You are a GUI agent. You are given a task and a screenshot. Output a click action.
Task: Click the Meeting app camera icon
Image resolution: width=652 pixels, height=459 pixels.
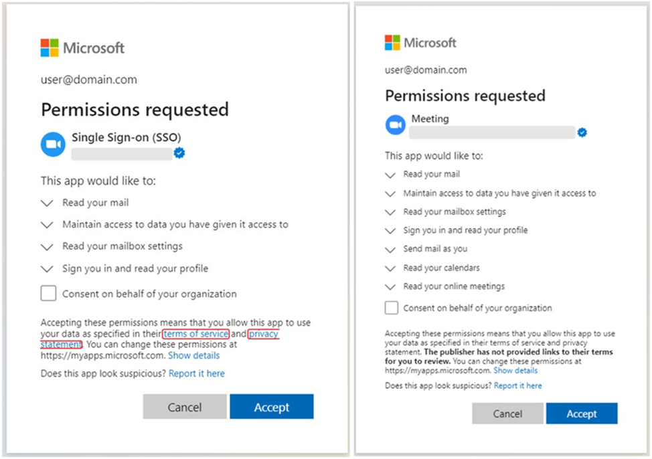coord(396,124)
